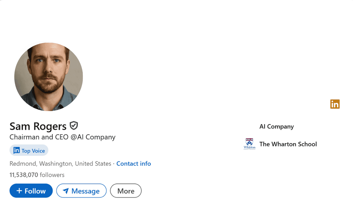This screenshot has width=353, height=205.
Task: Click the Redmond, Washington location text
Action: coord(60,163)
